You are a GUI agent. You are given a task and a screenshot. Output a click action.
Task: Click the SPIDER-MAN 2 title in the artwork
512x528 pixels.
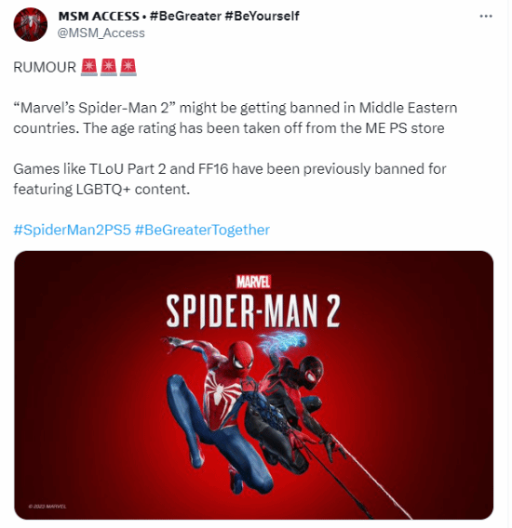(253, 311)
